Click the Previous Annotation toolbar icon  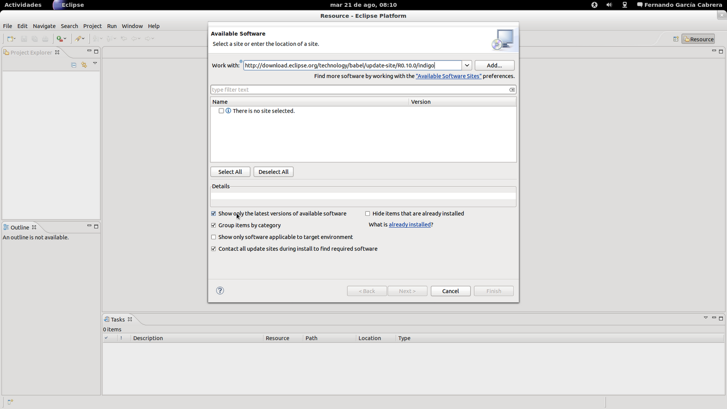point(109,39)
